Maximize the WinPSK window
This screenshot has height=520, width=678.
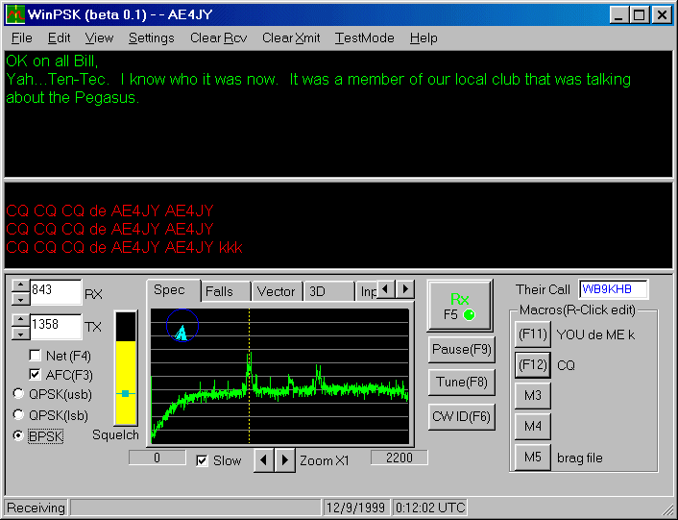click(639, 15)
